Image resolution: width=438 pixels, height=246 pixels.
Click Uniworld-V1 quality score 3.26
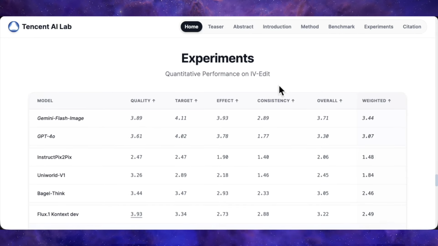coord(136,175)
